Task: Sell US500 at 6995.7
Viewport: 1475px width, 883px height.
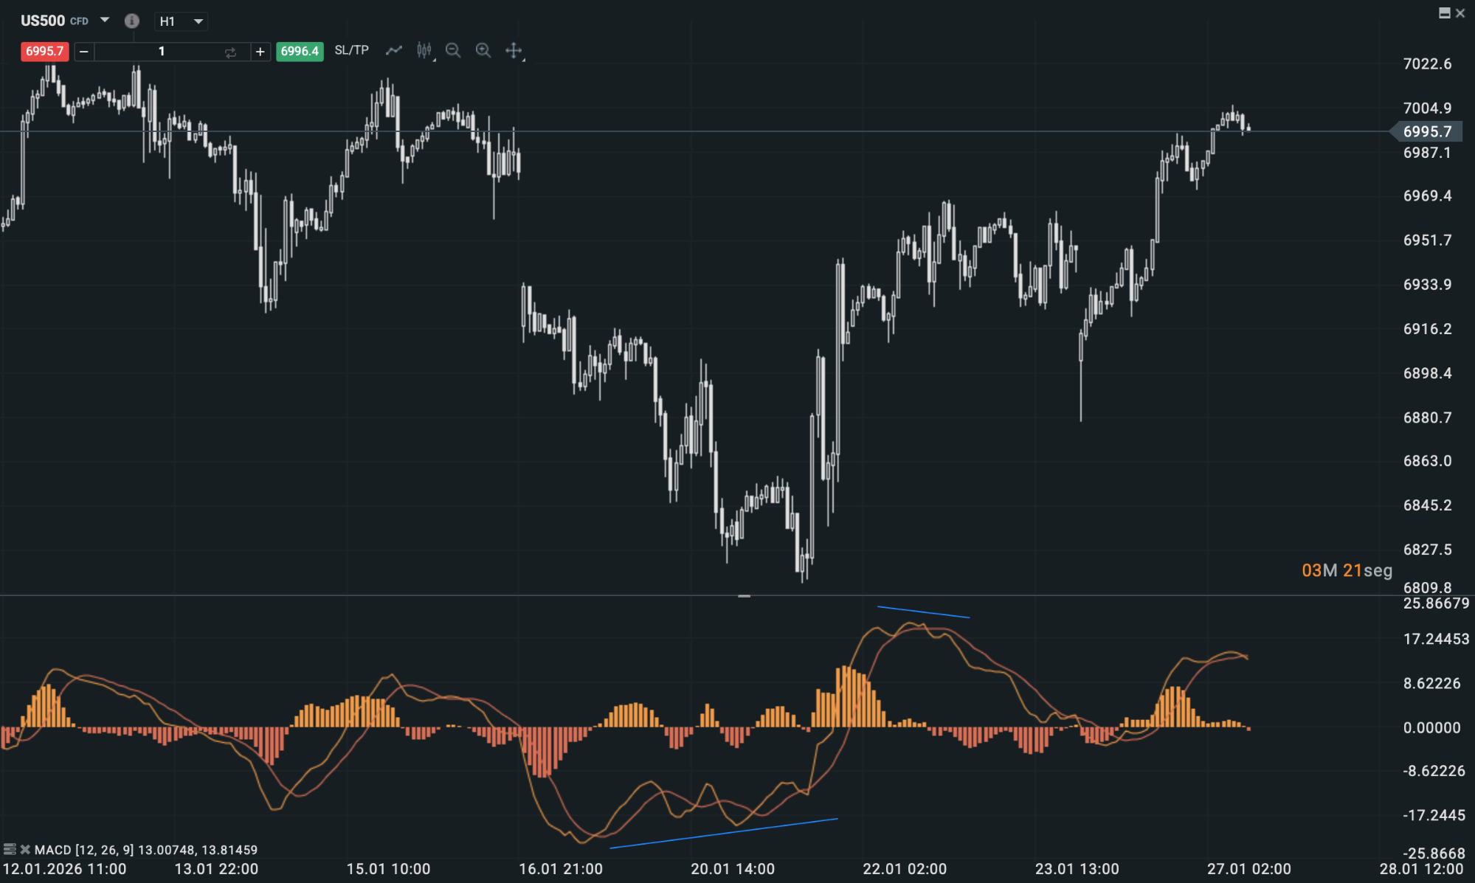Action: (44, 52)
